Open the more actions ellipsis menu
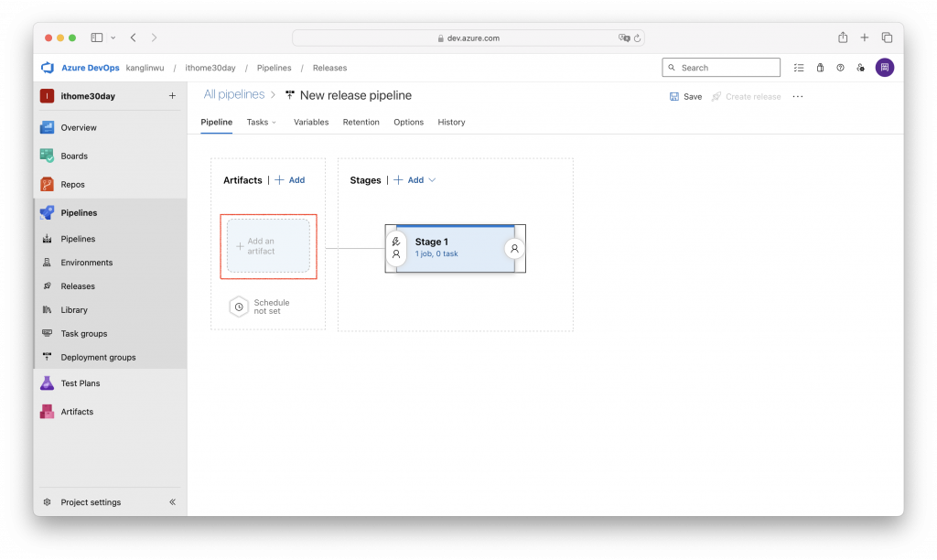The width and height of the screenshot is (937, 560). tap(797, 96)
